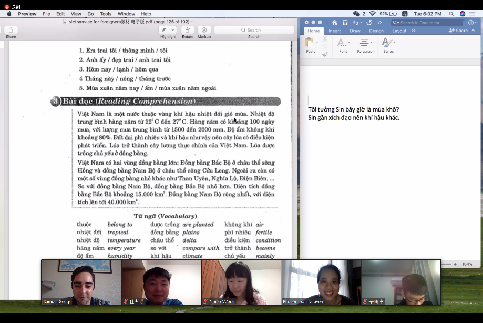Save the Word document with floppy icon

click(x=345, y=23)
